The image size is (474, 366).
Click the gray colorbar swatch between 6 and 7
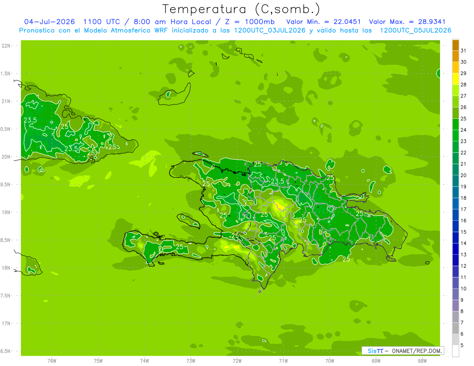pos(455,328)
